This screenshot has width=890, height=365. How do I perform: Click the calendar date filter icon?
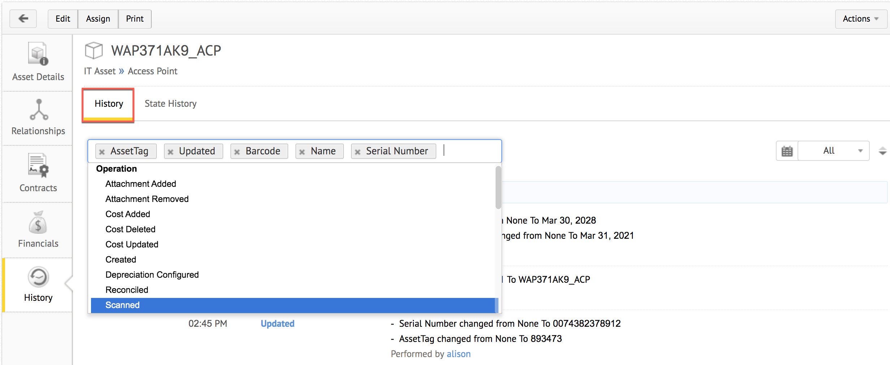787,151
